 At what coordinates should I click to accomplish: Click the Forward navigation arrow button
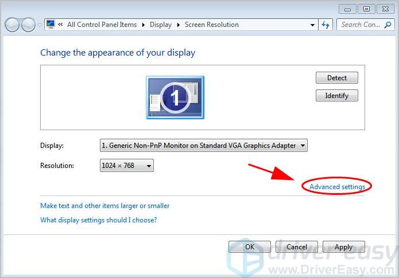tap(28, 25)
